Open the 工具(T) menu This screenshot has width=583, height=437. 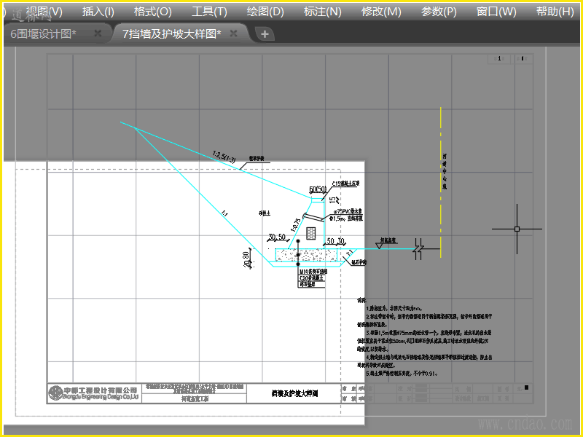point(209,12)
